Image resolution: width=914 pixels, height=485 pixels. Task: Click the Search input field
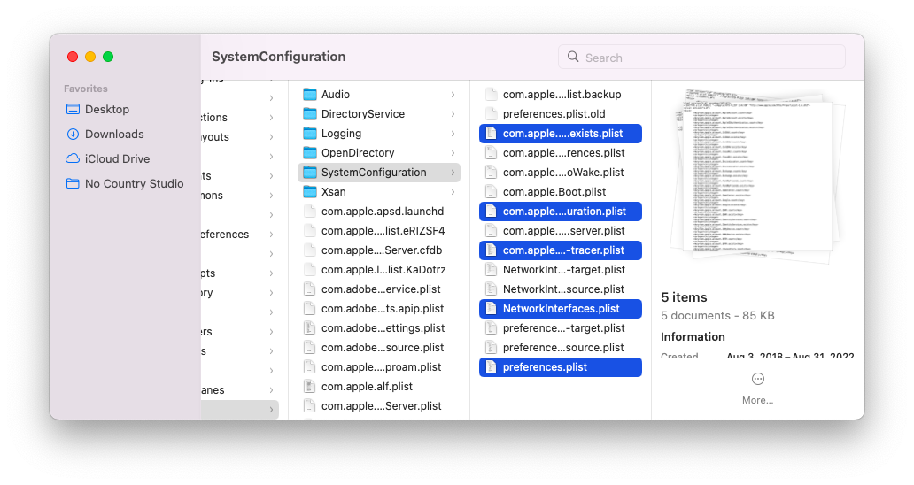pyautogui.click(x=709, y=58)
